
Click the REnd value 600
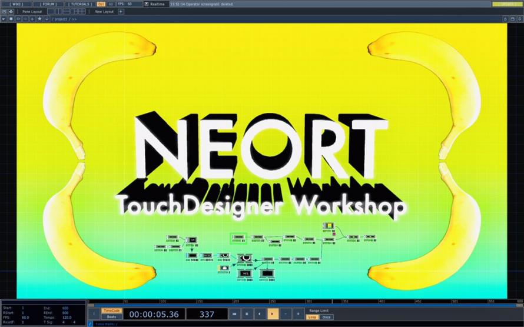pyautogui.click(x=65, y=313)
